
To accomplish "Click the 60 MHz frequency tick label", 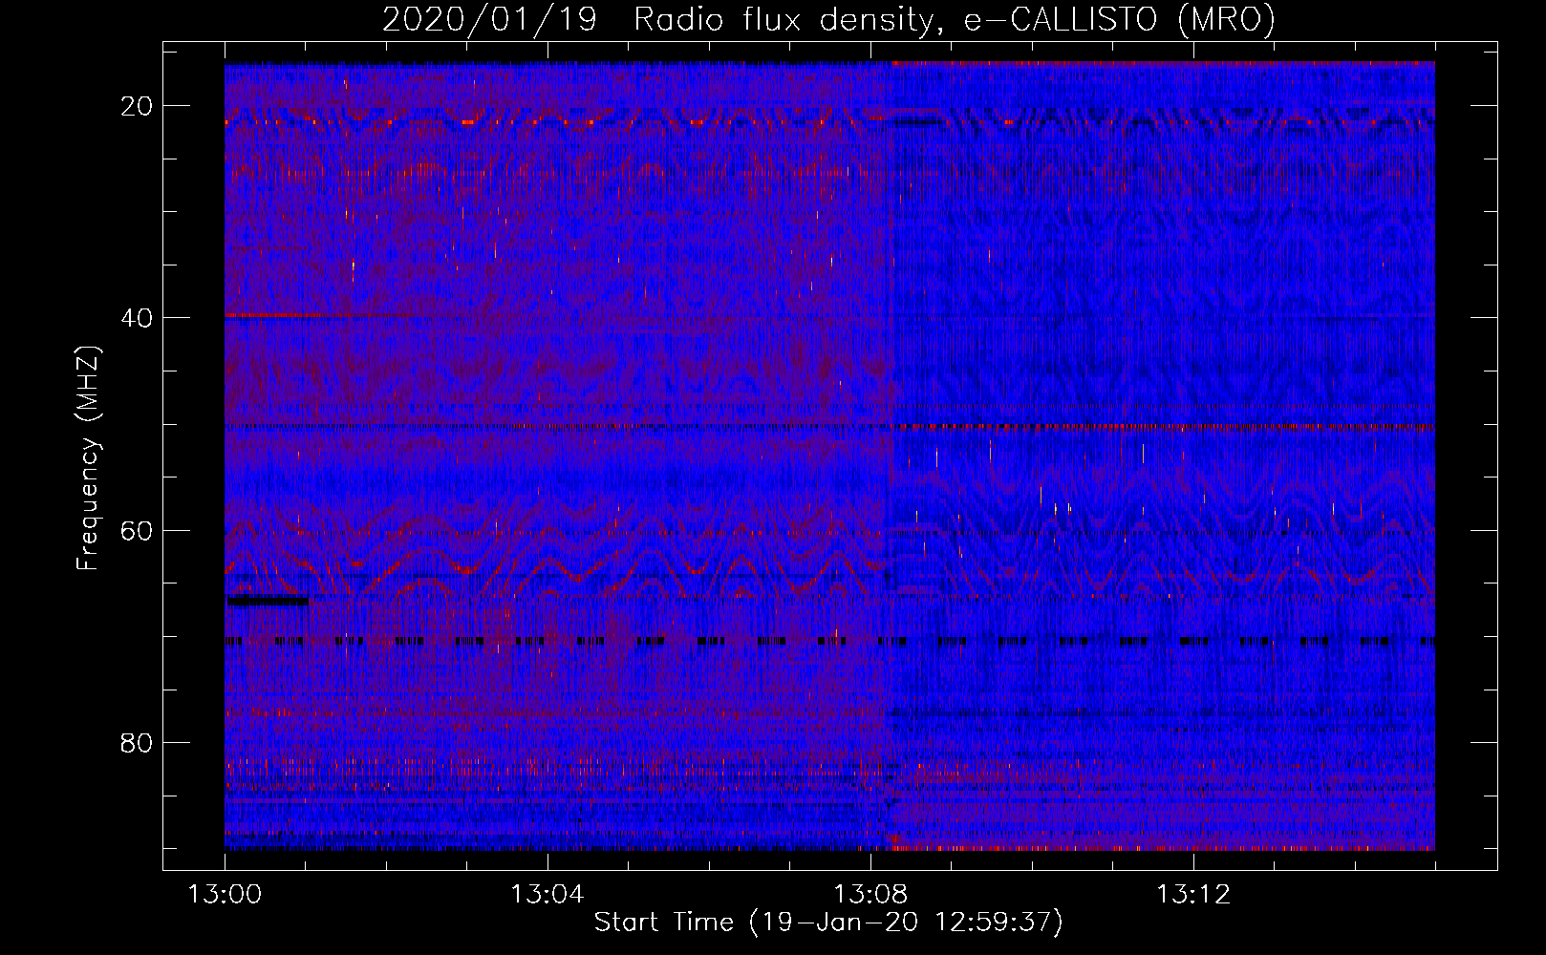I will [137, 530].
